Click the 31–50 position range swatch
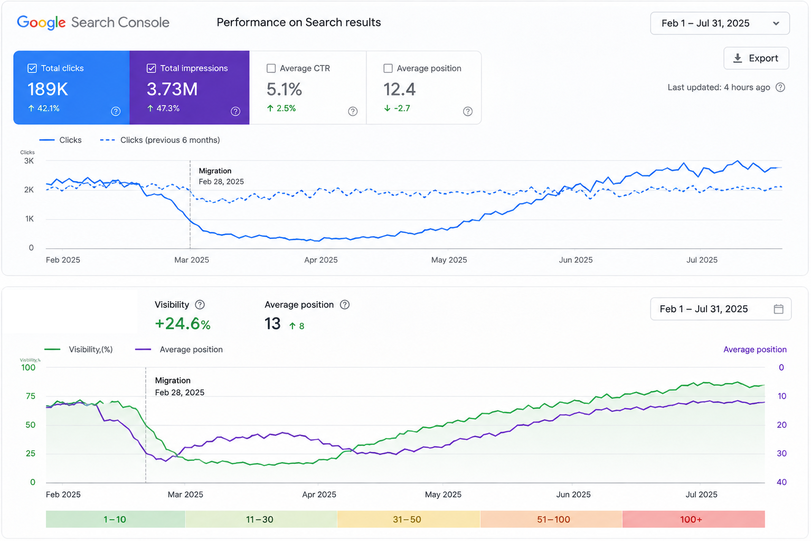Viewport: 811px width, 541px height. [408, 519]
